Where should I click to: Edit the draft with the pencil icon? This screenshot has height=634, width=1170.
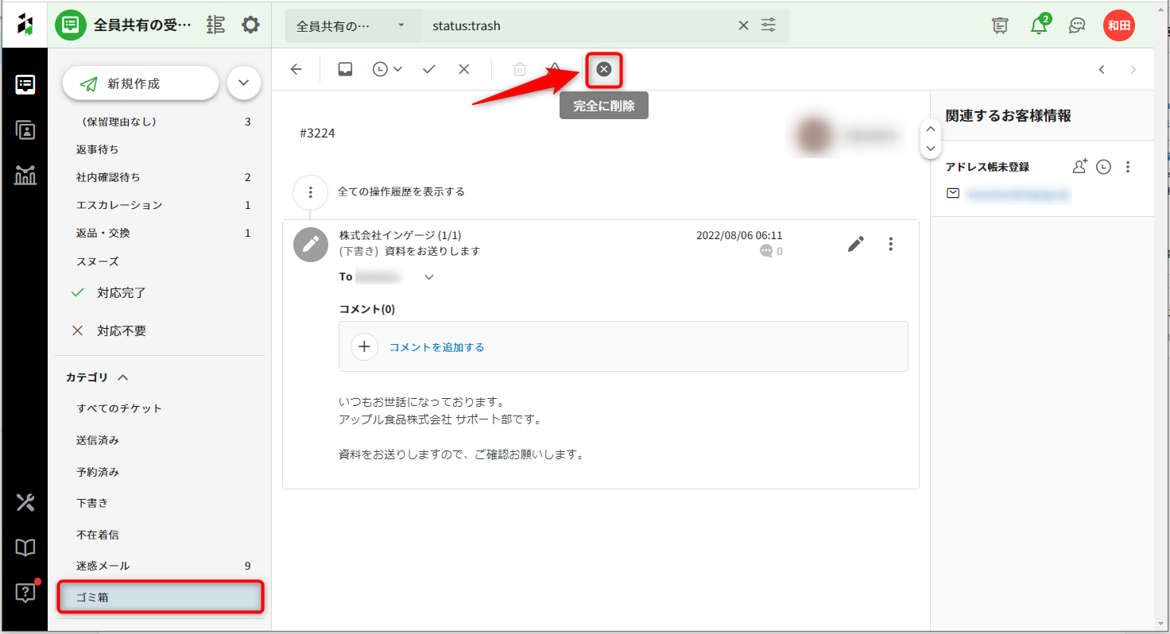855,244
